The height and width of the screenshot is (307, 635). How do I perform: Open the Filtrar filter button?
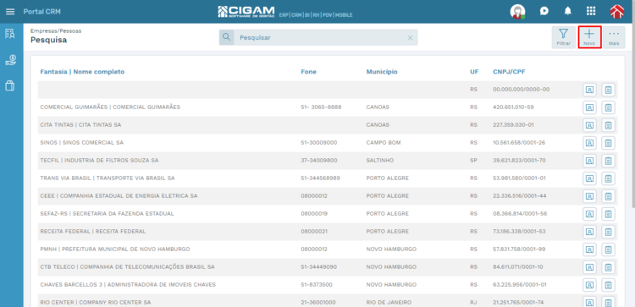click(x=563, y=37)
